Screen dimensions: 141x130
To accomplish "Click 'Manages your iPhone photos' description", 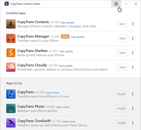I will tap(37, 111).
